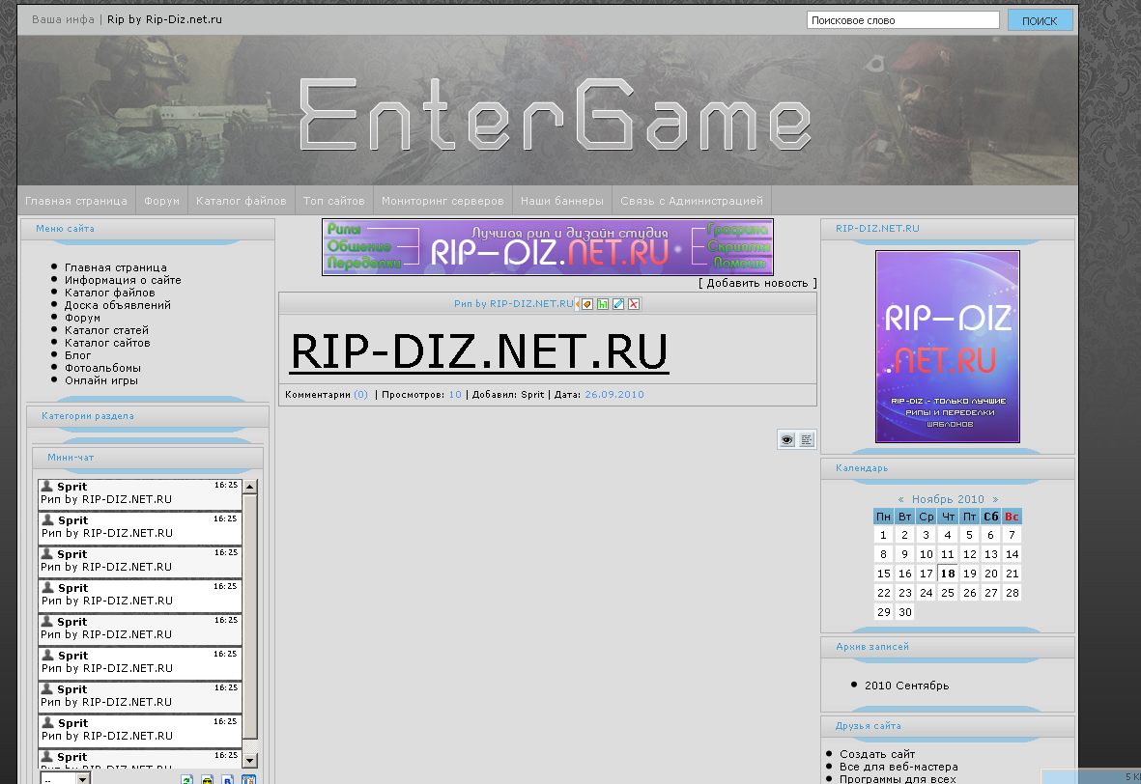This screenshot has width=1141, height=784.
Task: Open Фотоальбомы in site menu
Action: point(102,368)
